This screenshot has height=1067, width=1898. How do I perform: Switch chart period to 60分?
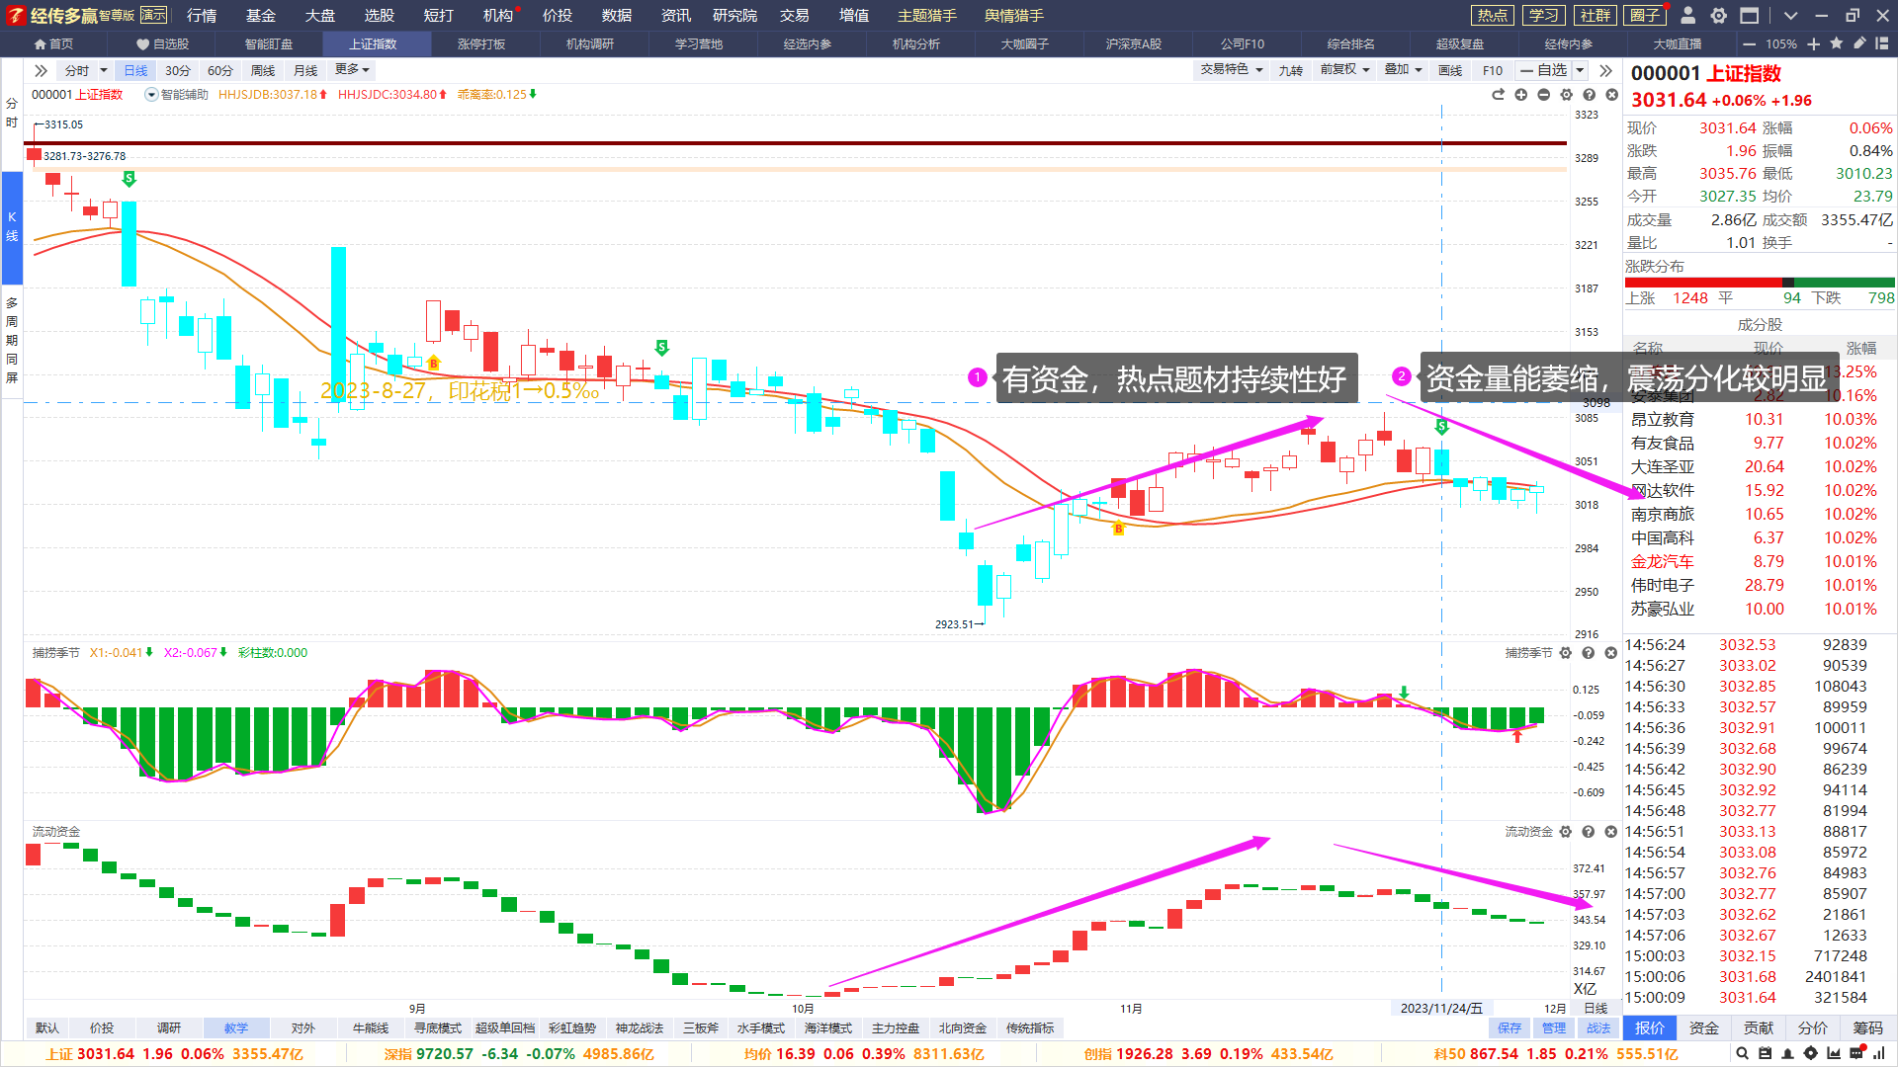(x=220, y=70)
